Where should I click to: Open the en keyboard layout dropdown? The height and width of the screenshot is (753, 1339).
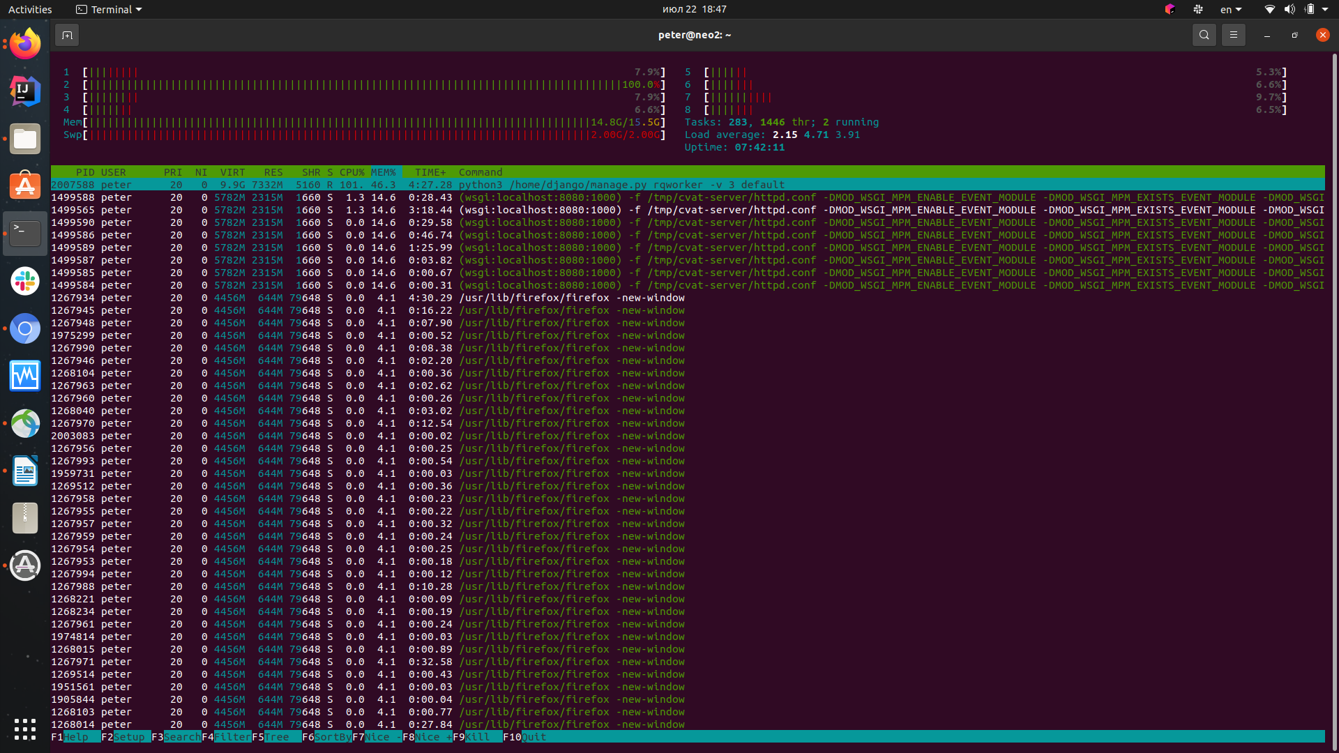(1231, 9)
